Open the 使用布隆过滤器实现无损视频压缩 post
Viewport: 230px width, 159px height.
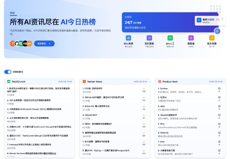tap(99, 133)
